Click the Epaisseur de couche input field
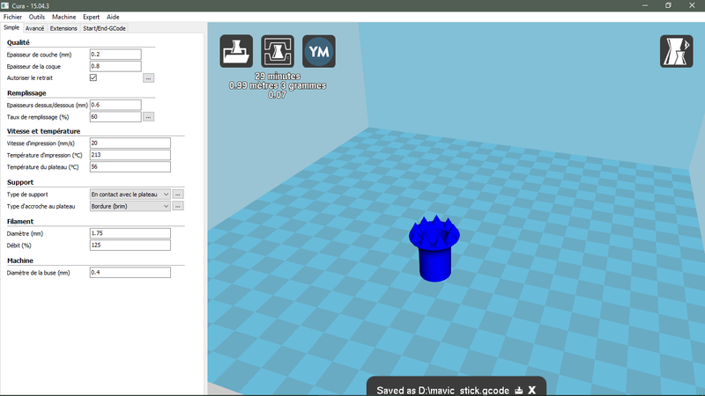This screenshot has width=705, height=396. pos(115,54)
